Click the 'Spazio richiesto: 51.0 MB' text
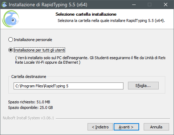Image resolution: width=174 pixels, height=135 pixels. coord(29,102)
